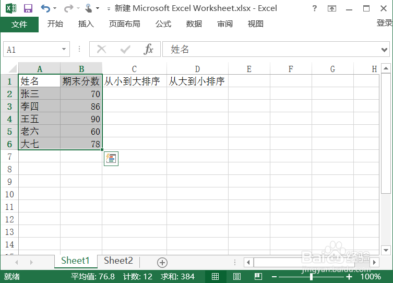Select column A header

39,68
